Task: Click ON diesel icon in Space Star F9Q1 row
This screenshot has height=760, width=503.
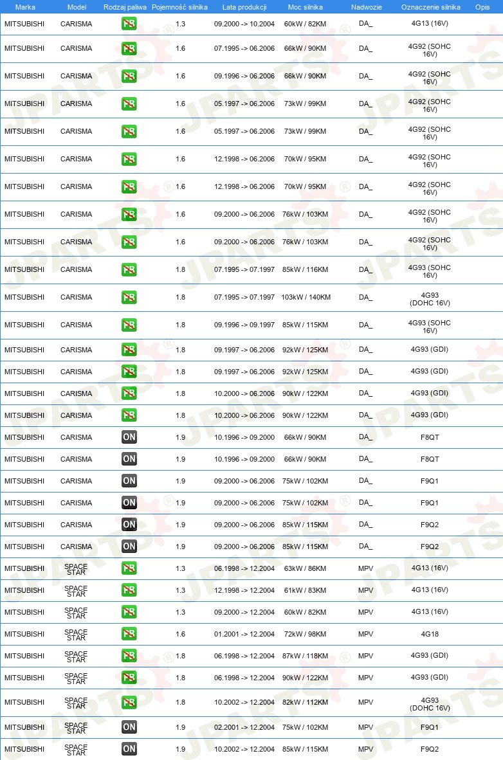Action: click(x=129, y=727)
